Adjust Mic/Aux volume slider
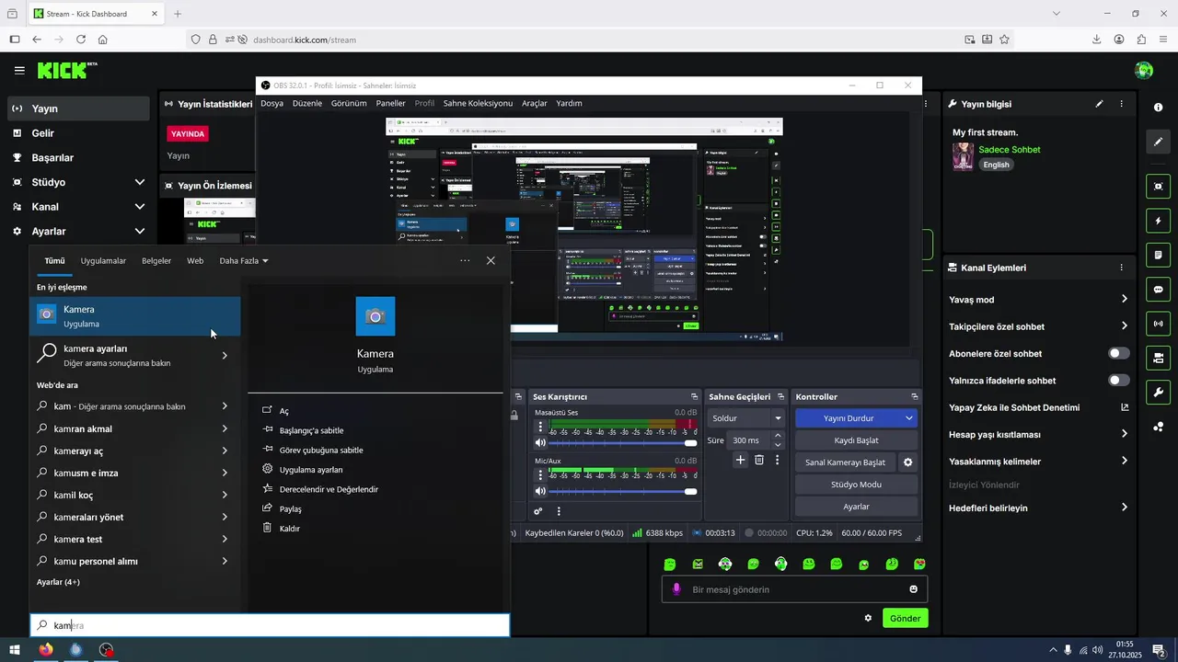Screen dimensions: 1178x662 pyautogui.click(x=623, y=491)
